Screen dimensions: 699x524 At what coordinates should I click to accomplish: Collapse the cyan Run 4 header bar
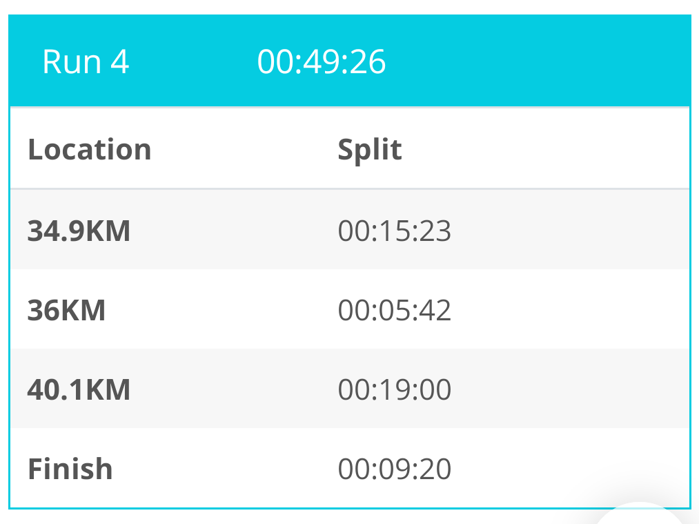click(350, 61)
